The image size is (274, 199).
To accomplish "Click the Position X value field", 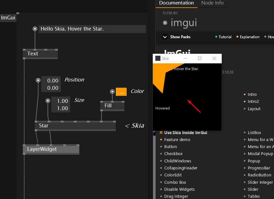I will click(51, 81).
